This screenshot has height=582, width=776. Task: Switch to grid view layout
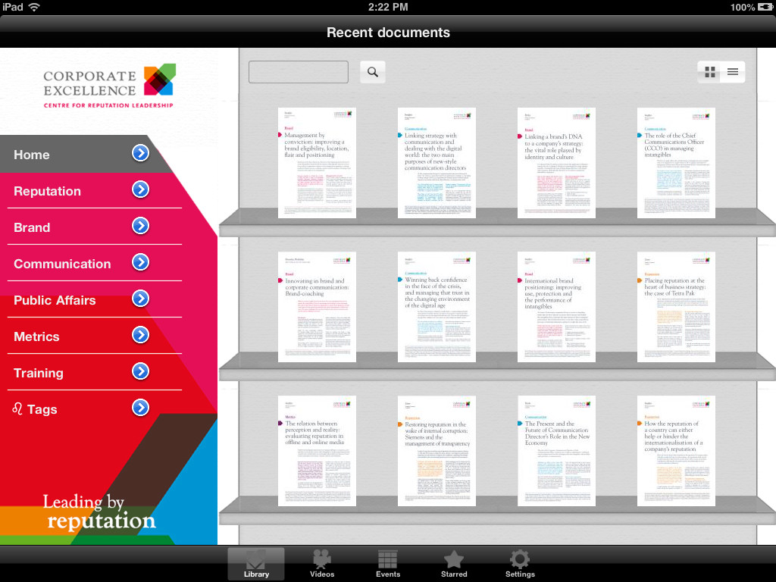coord(710,72)
